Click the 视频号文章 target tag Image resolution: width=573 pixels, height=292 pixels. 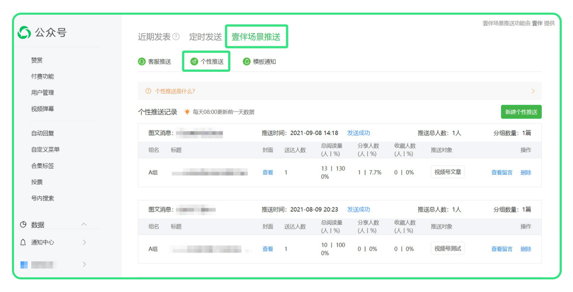447,172
